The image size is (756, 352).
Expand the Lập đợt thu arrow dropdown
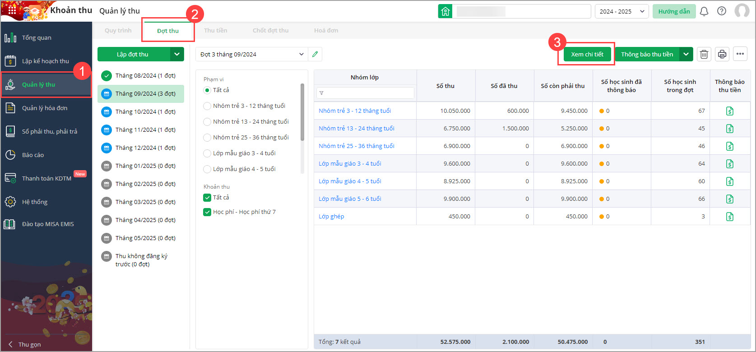[x=177, y=54]
